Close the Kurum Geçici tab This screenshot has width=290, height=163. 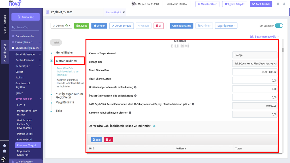(x=124, y=12)
